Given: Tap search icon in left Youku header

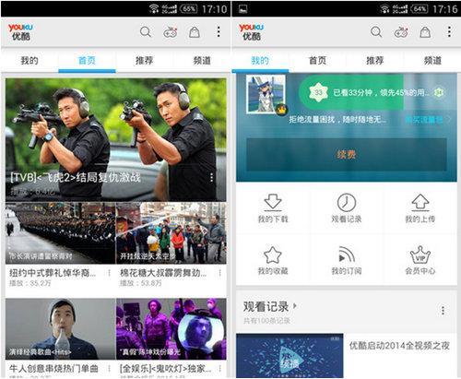Looking at the screenshot, I should tap(146, 31).
